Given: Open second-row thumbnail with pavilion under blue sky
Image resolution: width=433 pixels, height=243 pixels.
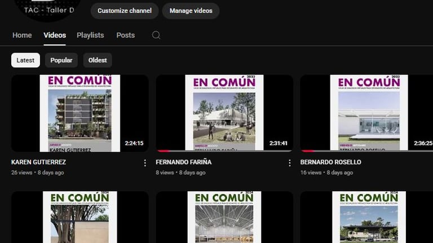Looking at the screenshot, I should coord(366,217).
